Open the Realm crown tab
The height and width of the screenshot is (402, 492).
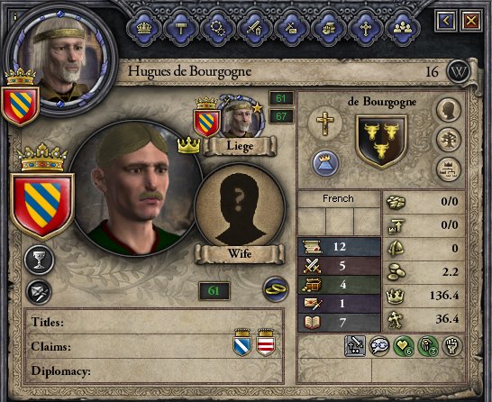(x=144, y=28)
